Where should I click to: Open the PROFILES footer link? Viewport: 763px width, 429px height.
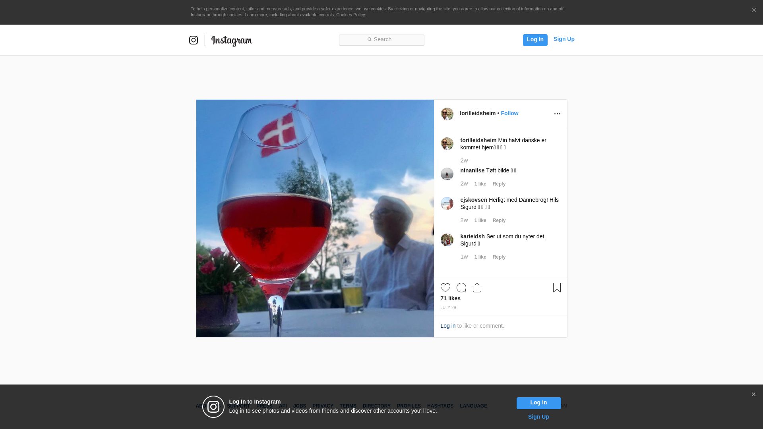pyautogui.click(x=409, y=406)
